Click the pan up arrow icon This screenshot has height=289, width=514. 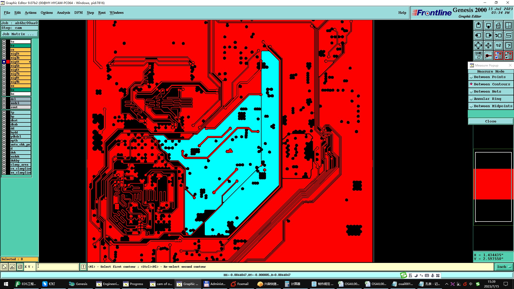478,25
